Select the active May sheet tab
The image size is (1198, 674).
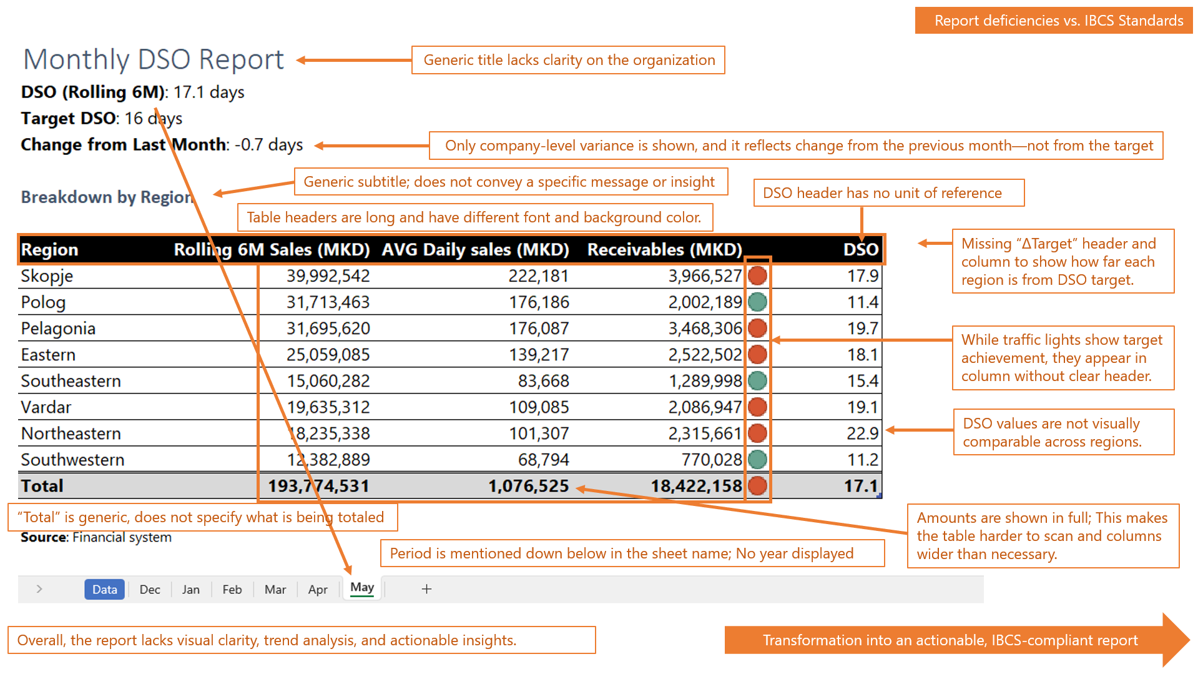(x=362, y=588)
